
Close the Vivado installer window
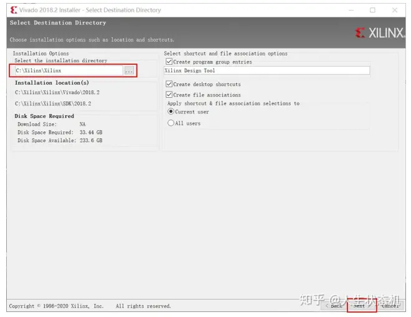point(394,10)
